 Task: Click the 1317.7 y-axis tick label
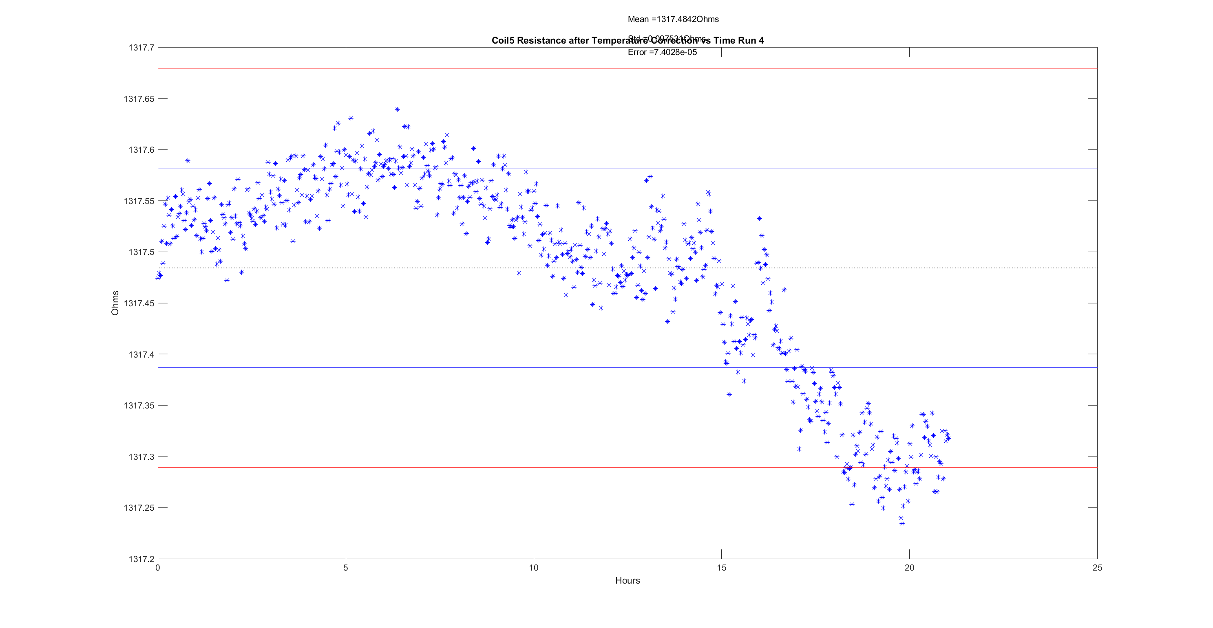141,48
